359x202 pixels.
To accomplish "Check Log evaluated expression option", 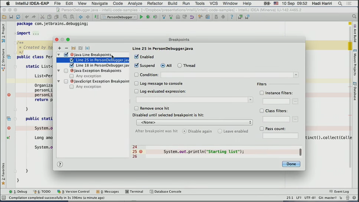I will click(x=136, y=91).
